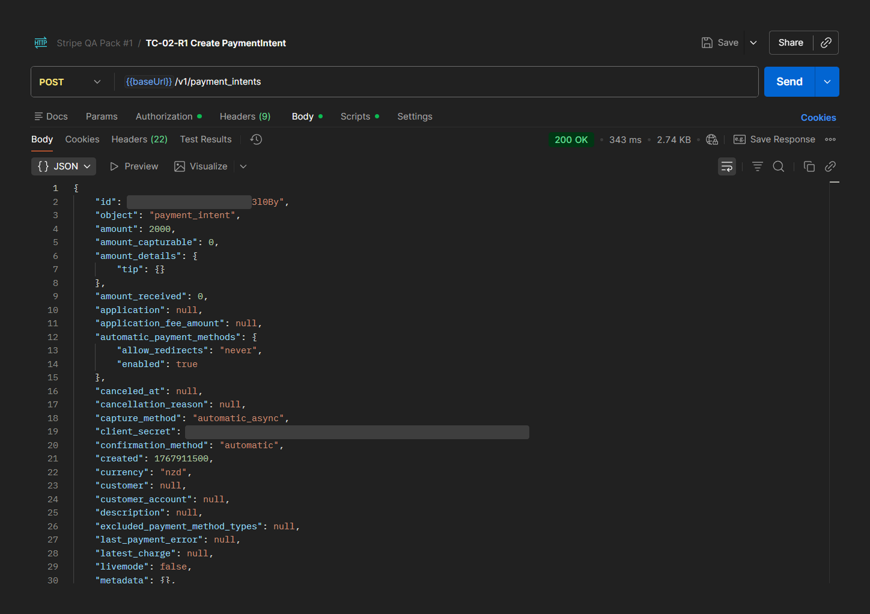Click the "confirmation_method" key

point(152,445)
